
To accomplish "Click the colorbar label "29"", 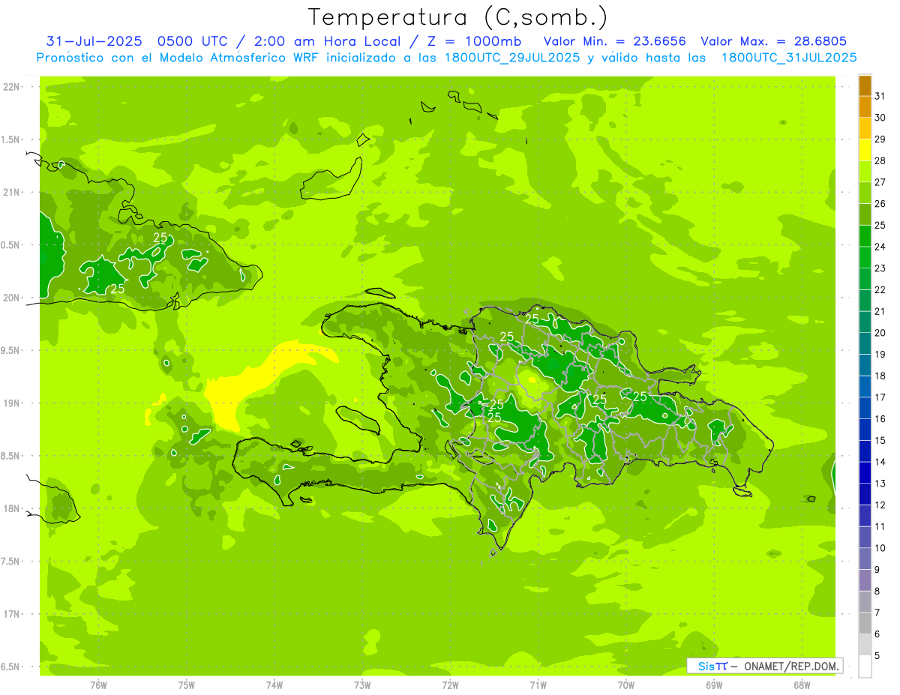I will pyautogui.click(x=880, y=139).
